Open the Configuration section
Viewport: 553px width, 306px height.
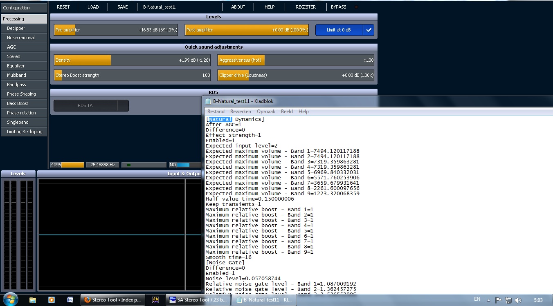click(24, 8)
